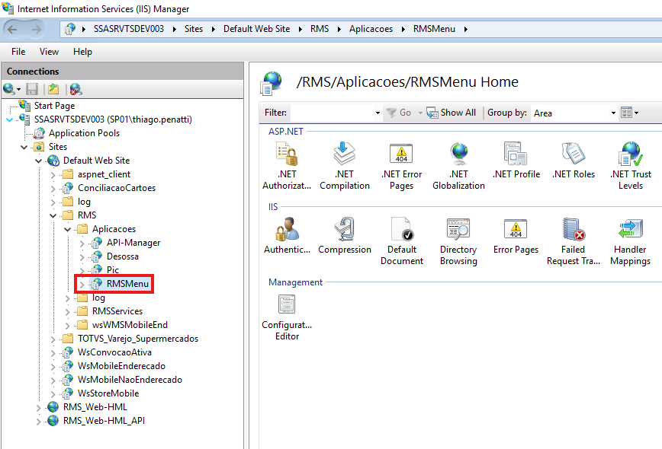This screenshot has width=662, height=449.
Task: Click the Go filter button
Action: pos(399,113)
